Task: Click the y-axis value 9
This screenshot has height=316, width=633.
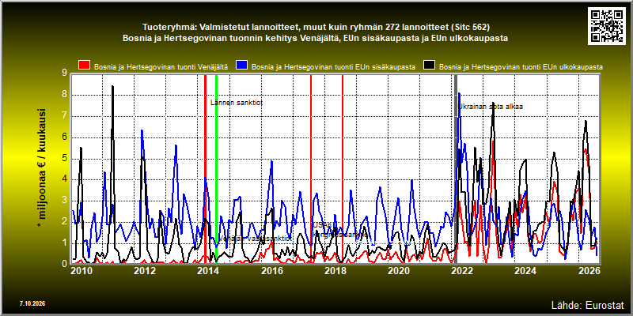Action: pyautogui.click(x=64, y=73)
